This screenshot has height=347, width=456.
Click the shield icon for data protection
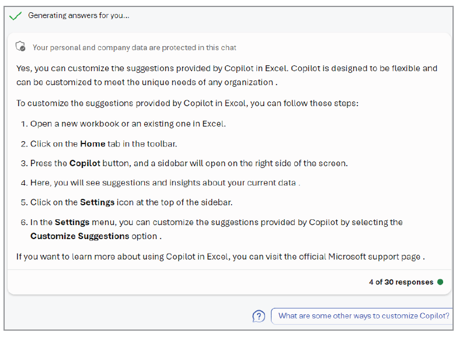pyautogui.click(x=20, y=47)
